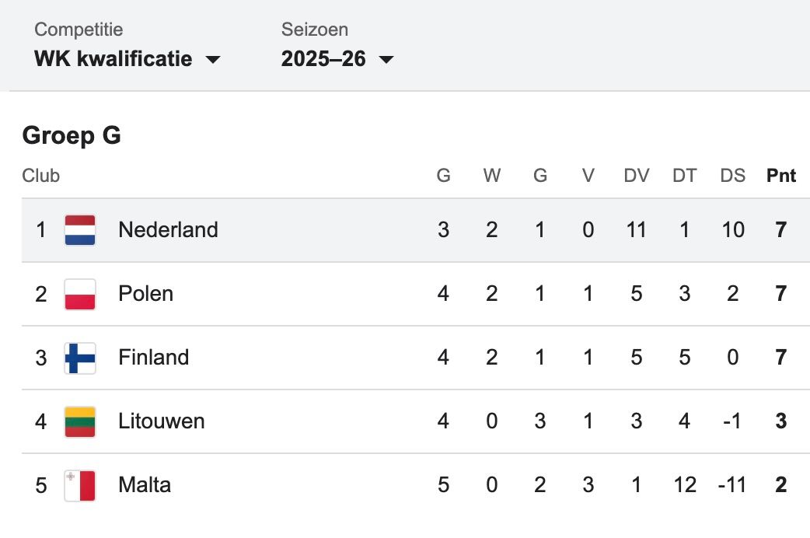Select WK kwalificatie competition selector
The height and width of the screenshot is (538, 810).
click(x=127, y=58)
